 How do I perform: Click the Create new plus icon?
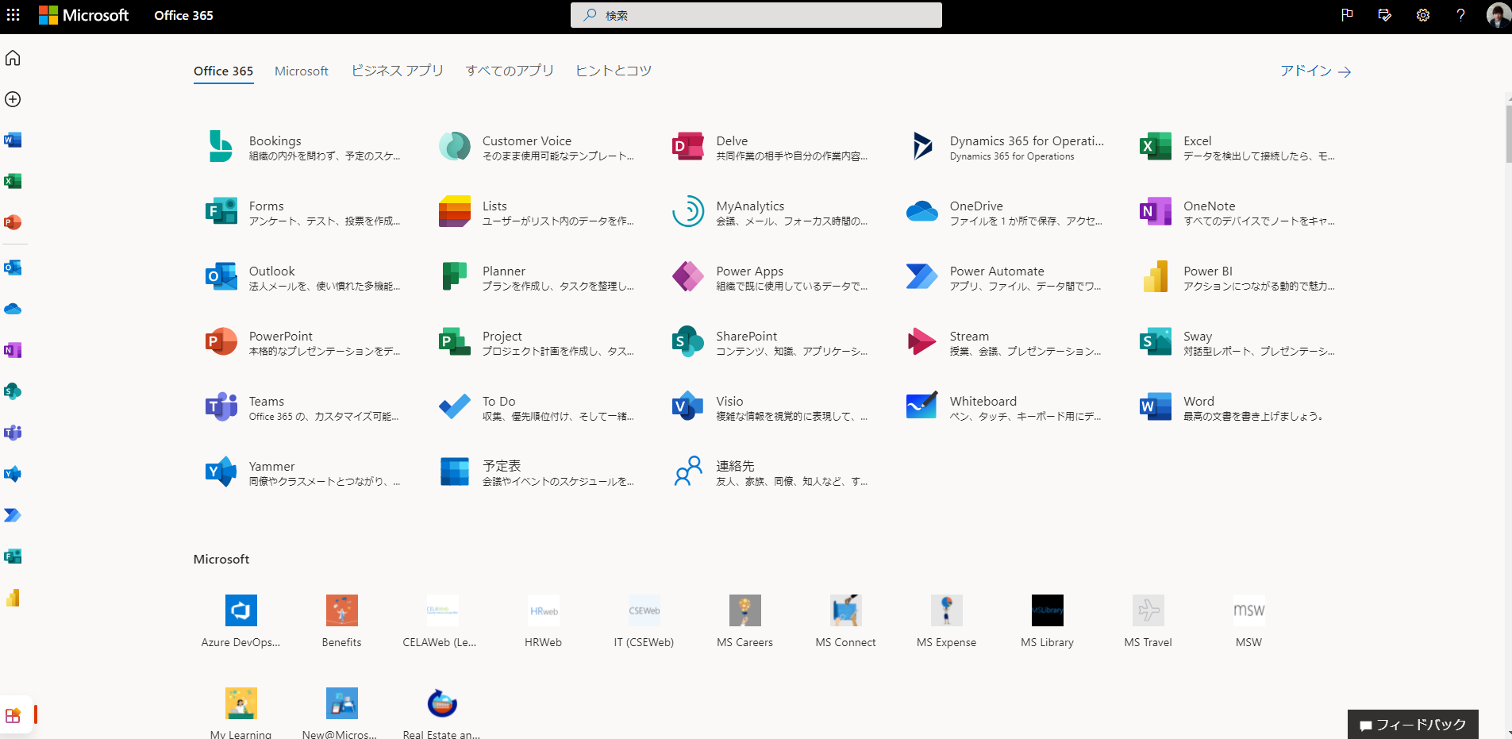coord(13,99)
